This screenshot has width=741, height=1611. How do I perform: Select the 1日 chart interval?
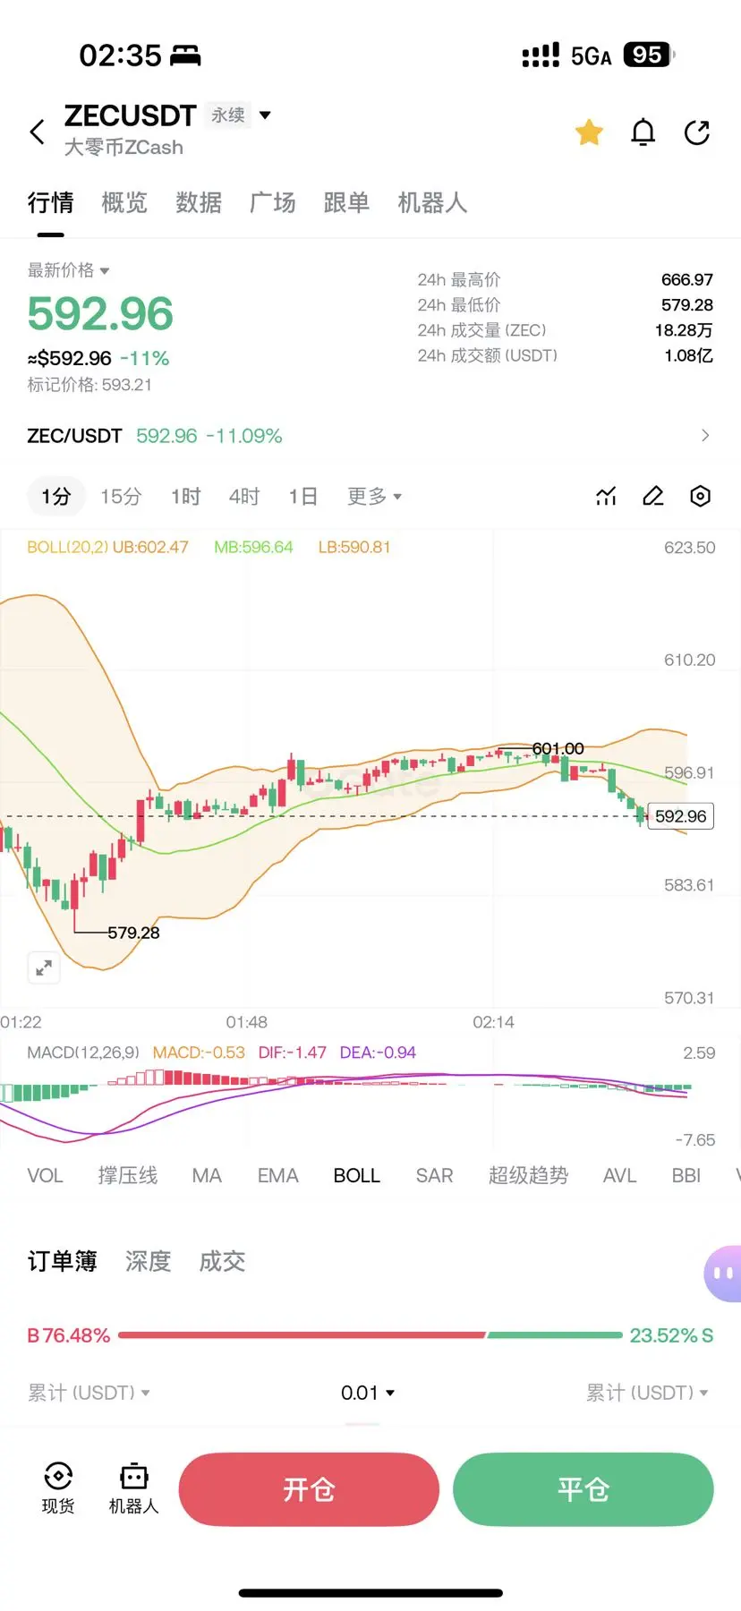(303, 497)
